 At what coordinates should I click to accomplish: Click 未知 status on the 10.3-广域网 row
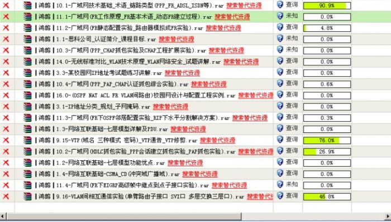(x=292, y=50)
